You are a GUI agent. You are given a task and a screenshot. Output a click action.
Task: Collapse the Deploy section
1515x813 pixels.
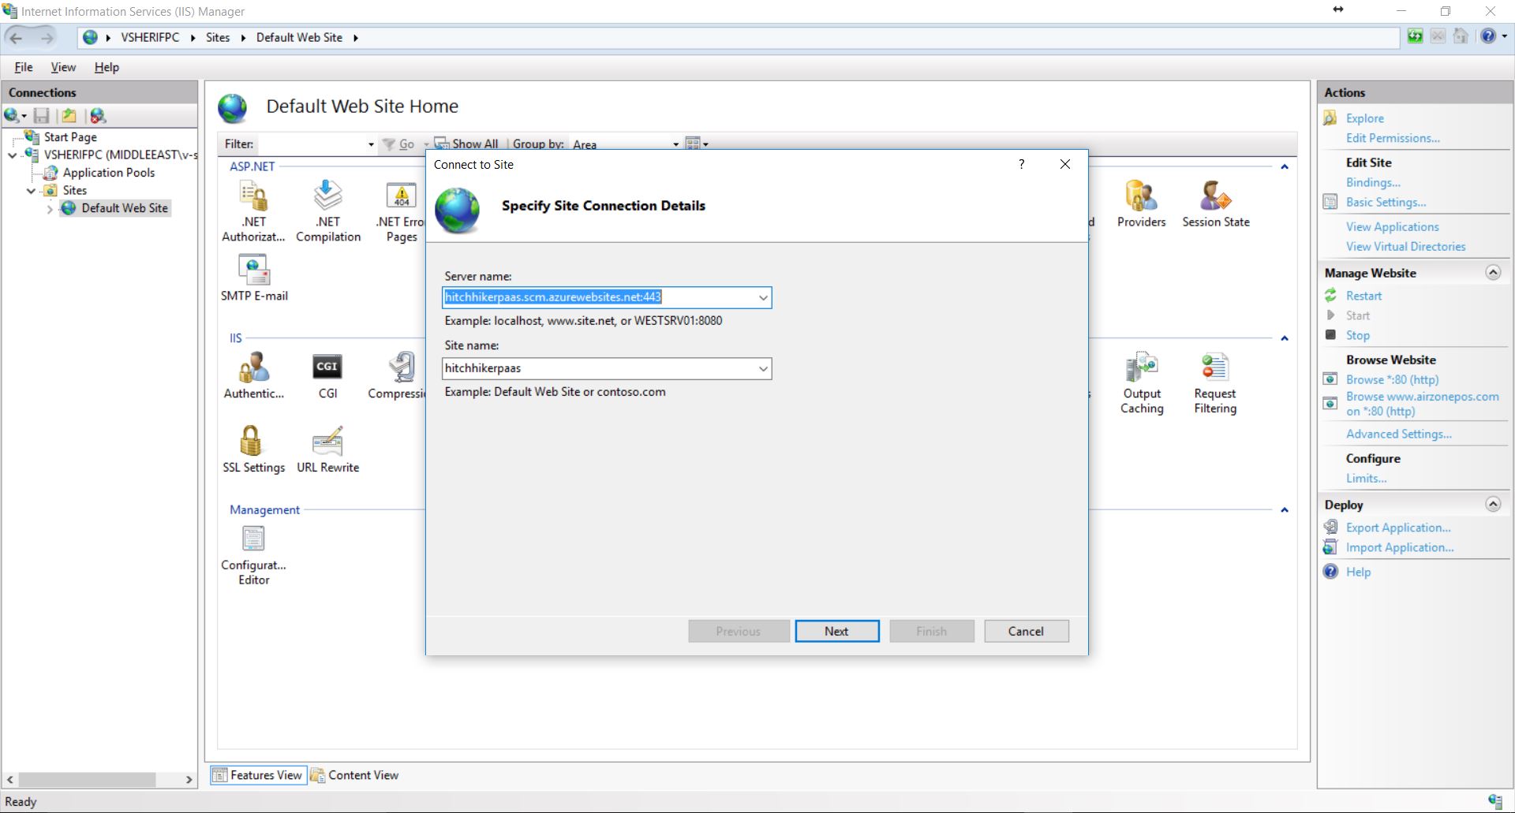tap(1493, 504)
